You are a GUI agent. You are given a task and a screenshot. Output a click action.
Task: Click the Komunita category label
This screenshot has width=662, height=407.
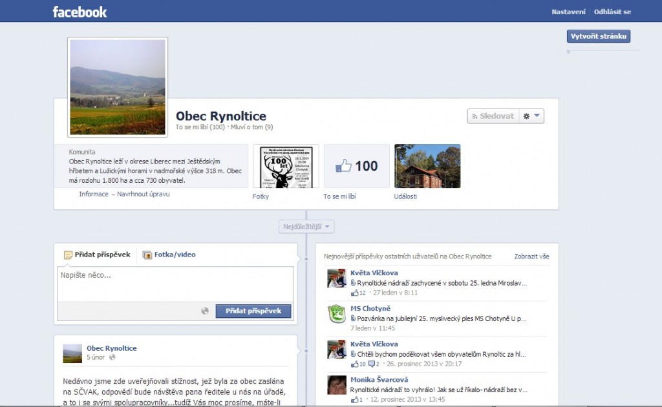pyautogui.click(x=82, y=152)
